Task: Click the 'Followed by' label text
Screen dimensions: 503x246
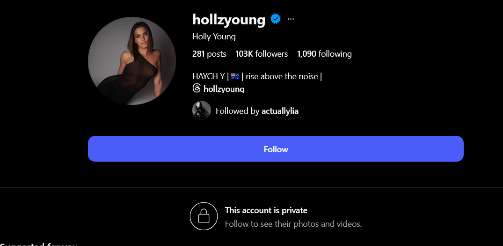Action: pyautogui.click(x=237, y=111)
